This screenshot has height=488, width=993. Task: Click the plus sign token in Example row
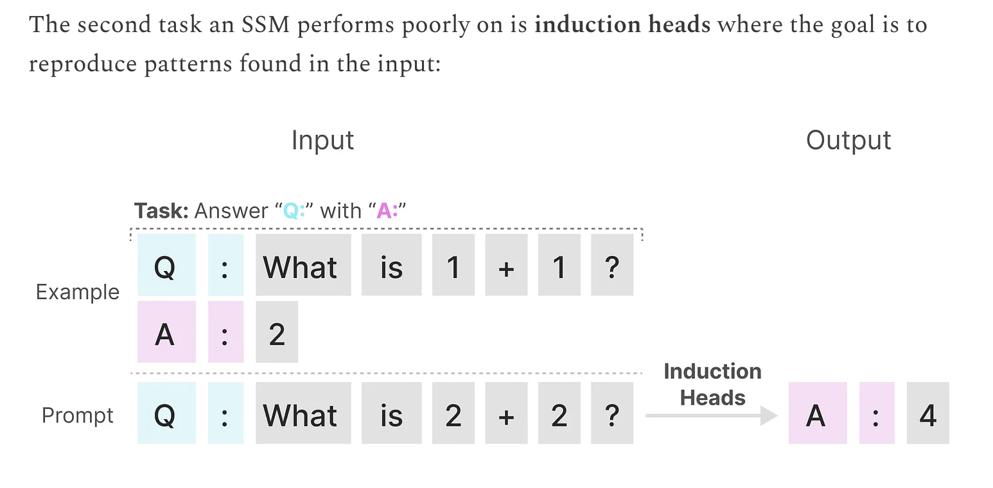coord(506,265)
